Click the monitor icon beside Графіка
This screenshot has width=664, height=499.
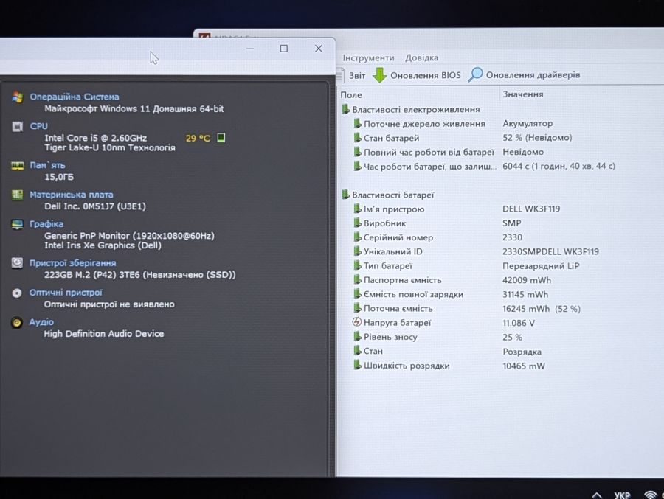(x=18, y=224)
